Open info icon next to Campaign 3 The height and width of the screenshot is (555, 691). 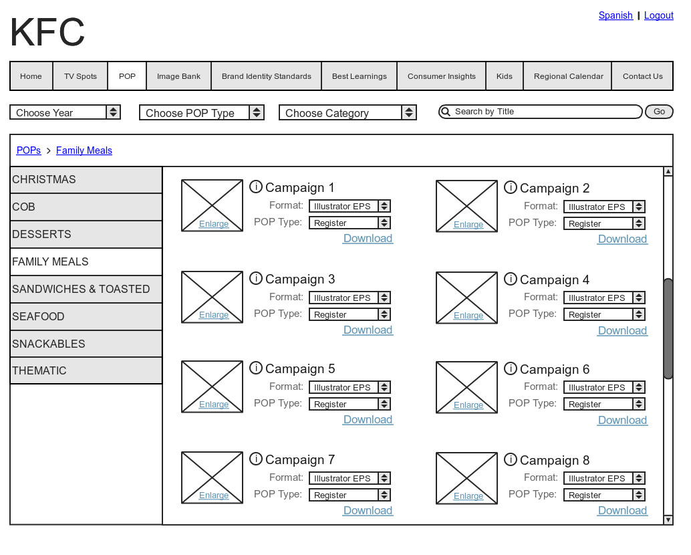[x=255, y=278]
